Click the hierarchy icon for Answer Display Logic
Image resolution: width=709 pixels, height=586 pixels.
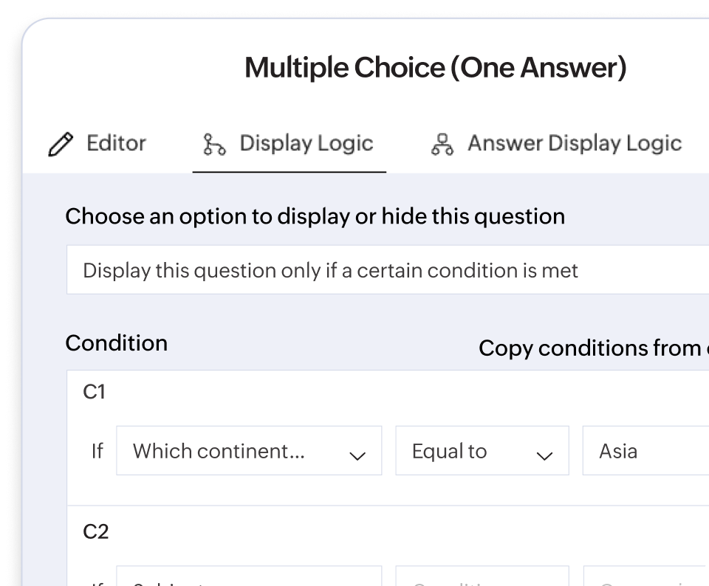coord(444,143)
